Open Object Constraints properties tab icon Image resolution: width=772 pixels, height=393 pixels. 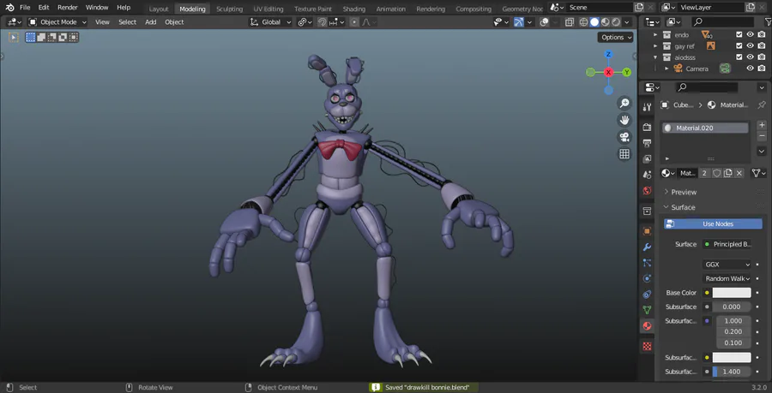[x=647, y=295]
